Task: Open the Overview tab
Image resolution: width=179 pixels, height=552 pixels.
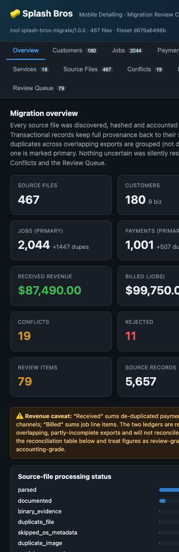Action: 26,51
